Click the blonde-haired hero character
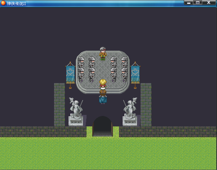217x170 pixels. 103,84
